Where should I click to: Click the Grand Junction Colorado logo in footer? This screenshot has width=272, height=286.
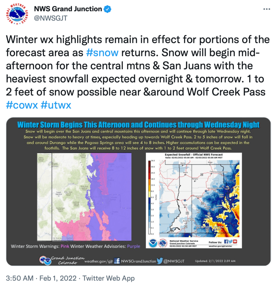tap(62, 260)
